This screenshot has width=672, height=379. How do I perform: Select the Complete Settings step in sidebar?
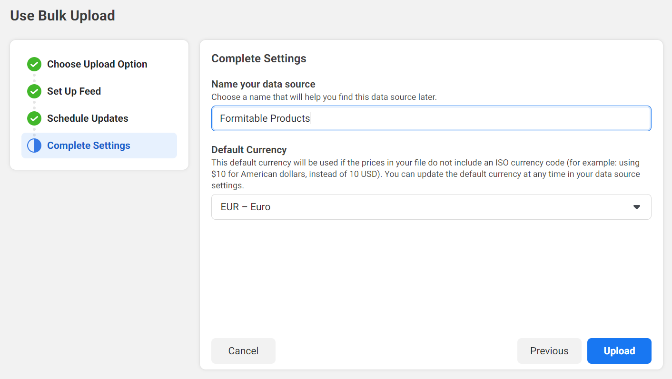pyautogui.click(x=89, y=146)
